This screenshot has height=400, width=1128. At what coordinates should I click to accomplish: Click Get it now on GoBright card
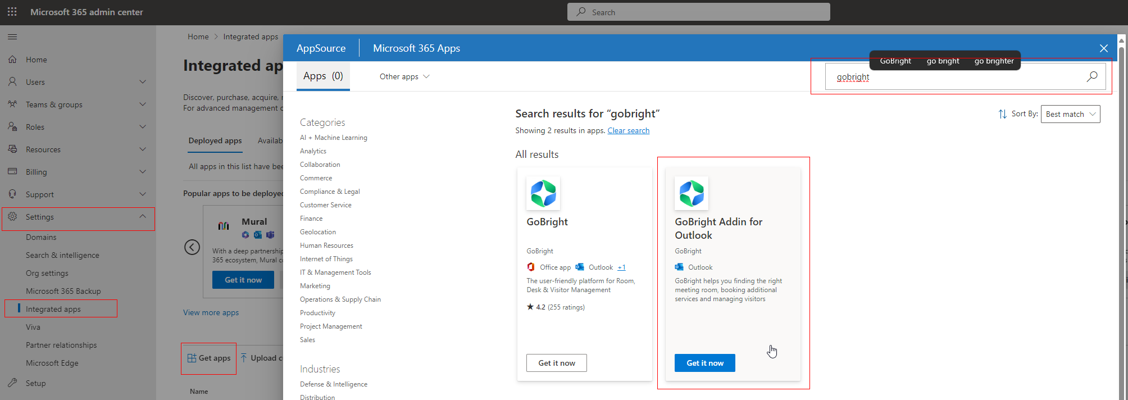click(x=557, y=363)
